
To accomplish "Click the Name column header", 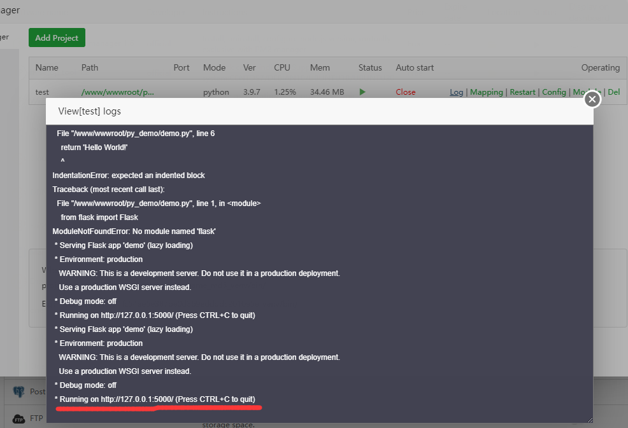I will coord(46,67).
